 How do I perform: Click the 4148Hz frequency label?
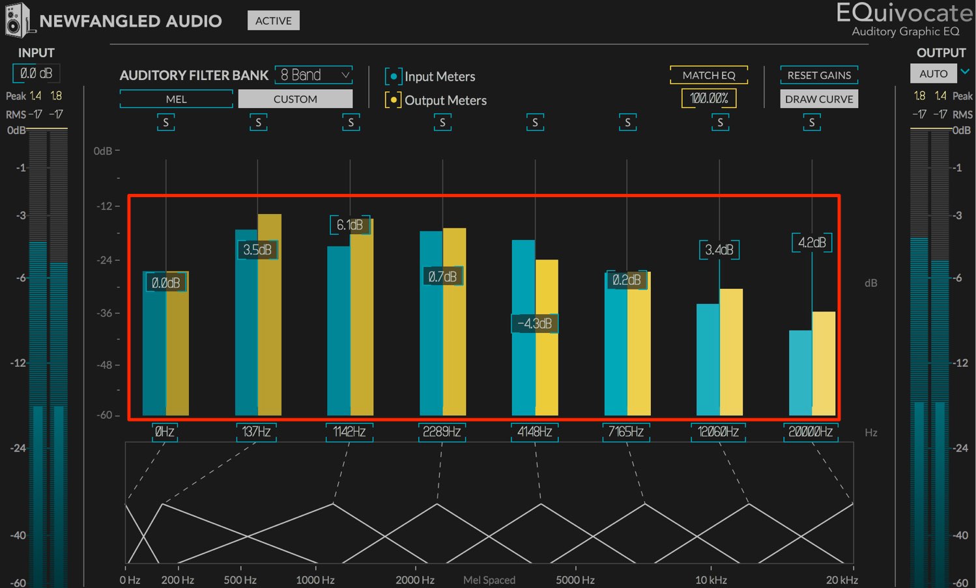(x=534, y=432)
